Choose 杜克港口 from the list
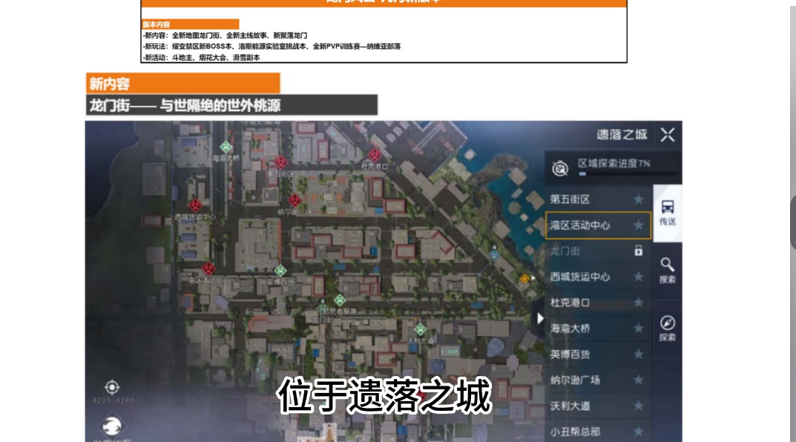 pyautogui.click(x=598, y=303)
